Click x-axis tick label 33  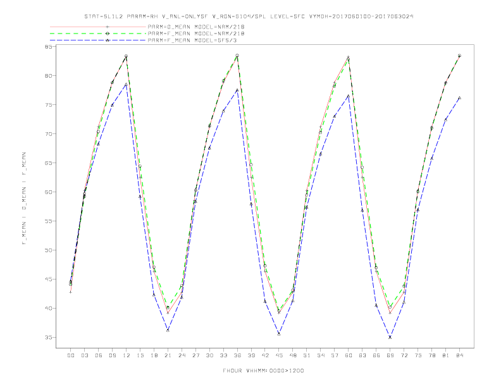coord(223,355)
